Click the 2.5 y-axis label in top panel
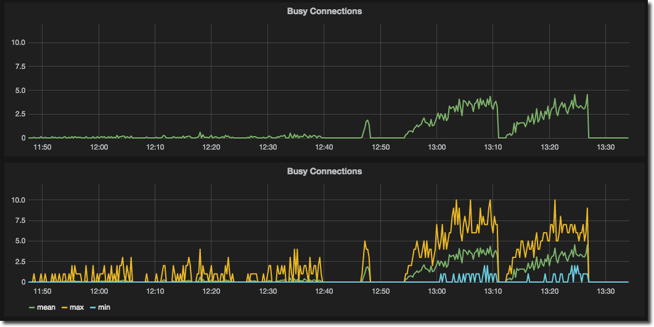Screen dimensions: 654x327 20,114
